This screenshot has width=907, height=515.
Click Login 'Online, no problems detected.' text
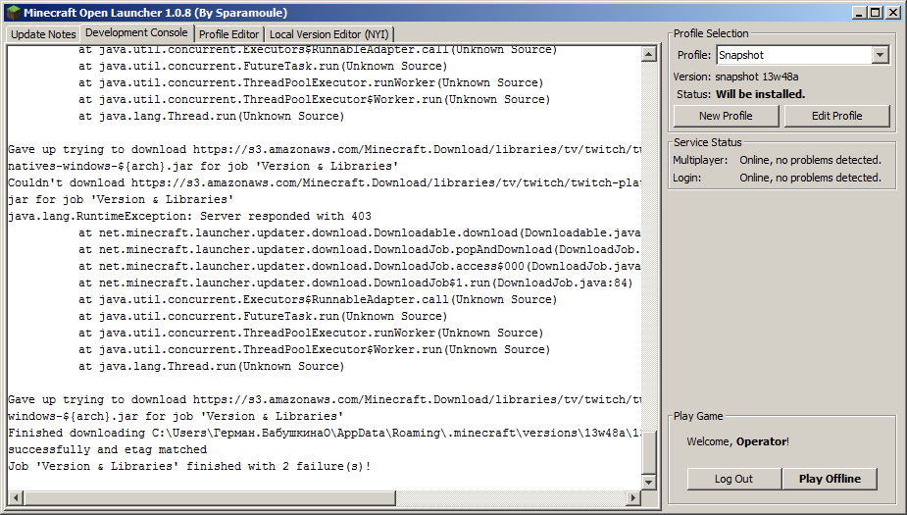(x=810, y=178)
